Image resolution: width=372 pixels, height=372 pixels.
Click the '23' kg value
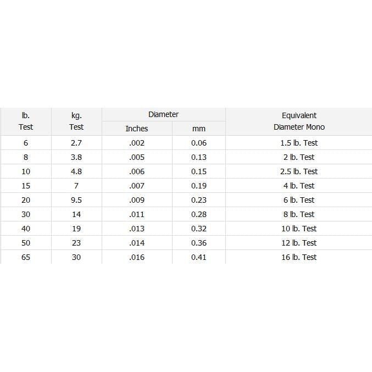click(76, 243)
